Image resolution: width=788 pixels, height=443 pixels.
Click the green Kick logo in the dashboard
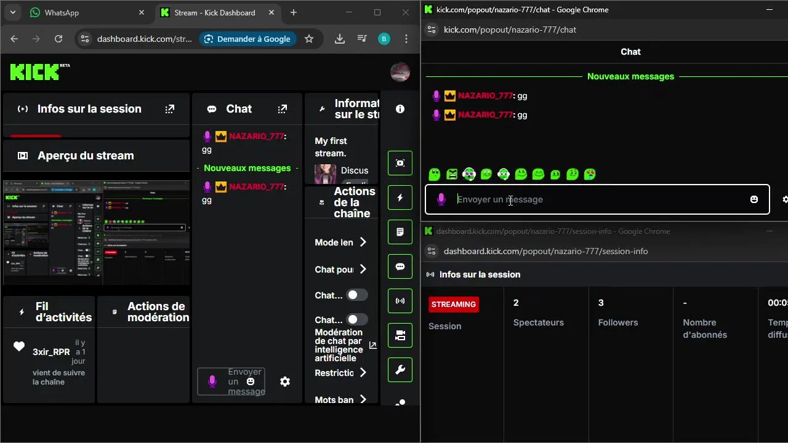pos(35,72)
